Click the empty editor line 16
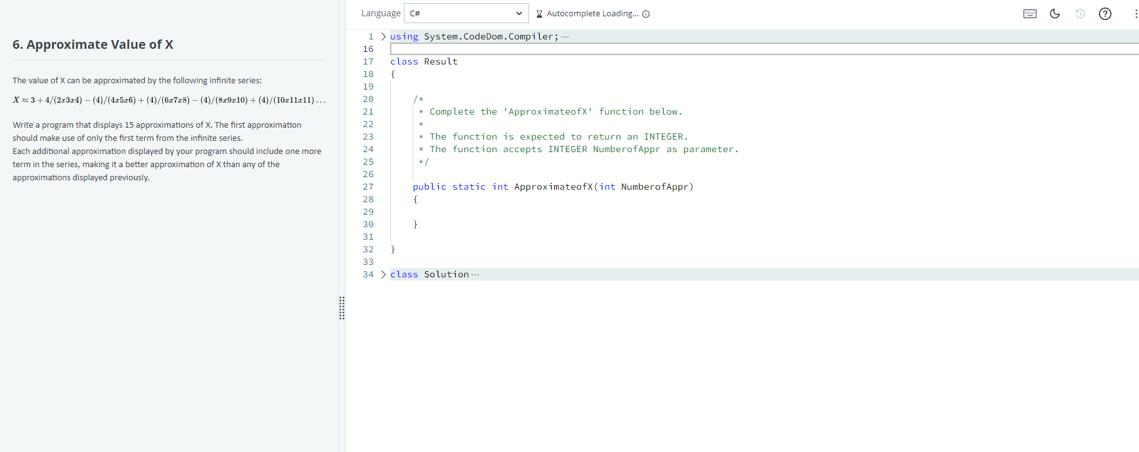 764,49
